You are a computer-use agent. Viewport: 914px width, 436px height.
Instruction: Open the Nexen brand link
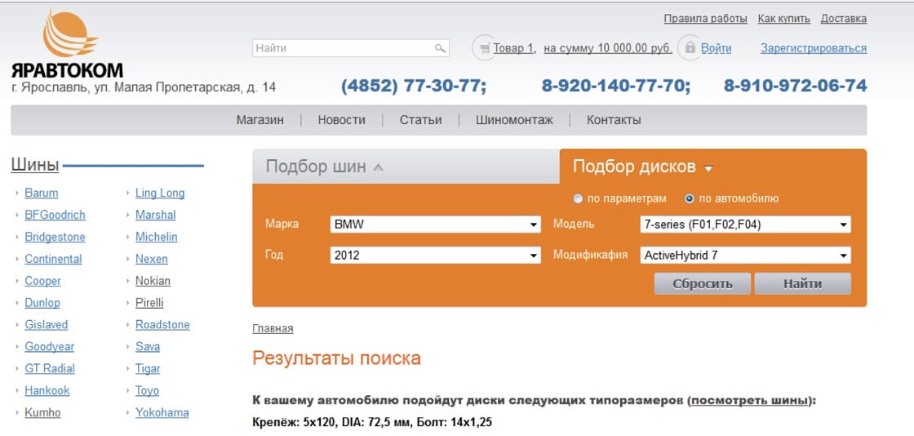[x=152, y=259]
